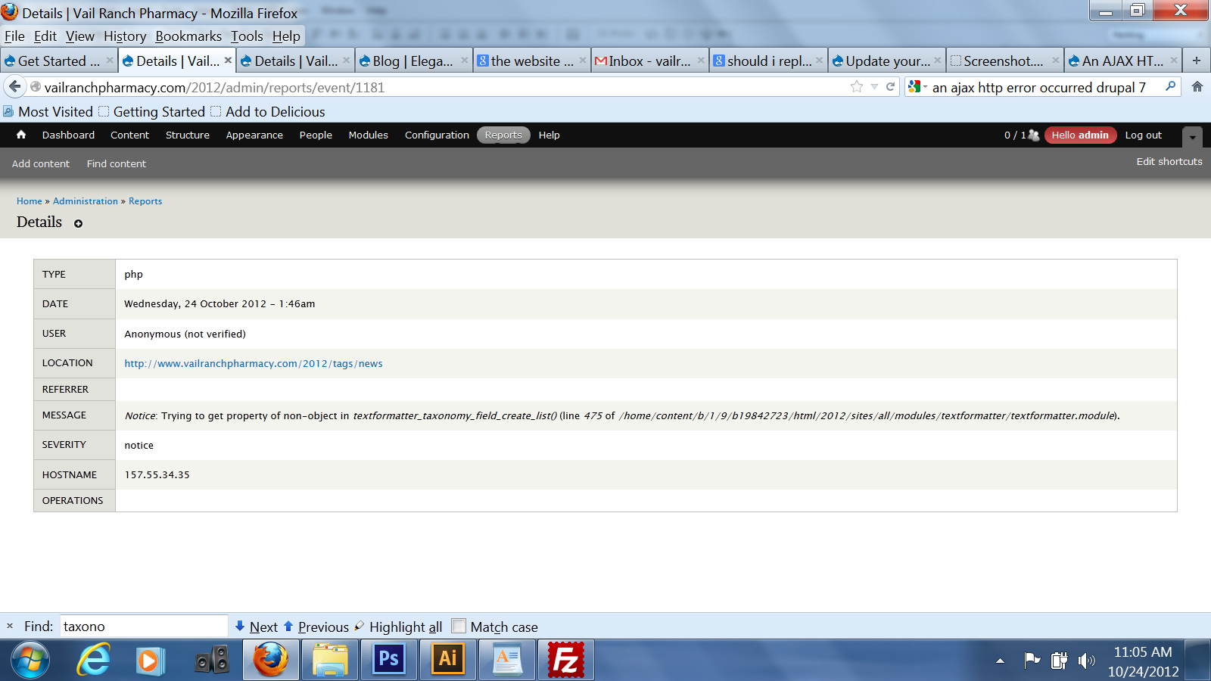Image resolution: width=1211 pixels, height=681 pixels.
Task: Click the power icon in the system tray
Action: [1059, 661]
